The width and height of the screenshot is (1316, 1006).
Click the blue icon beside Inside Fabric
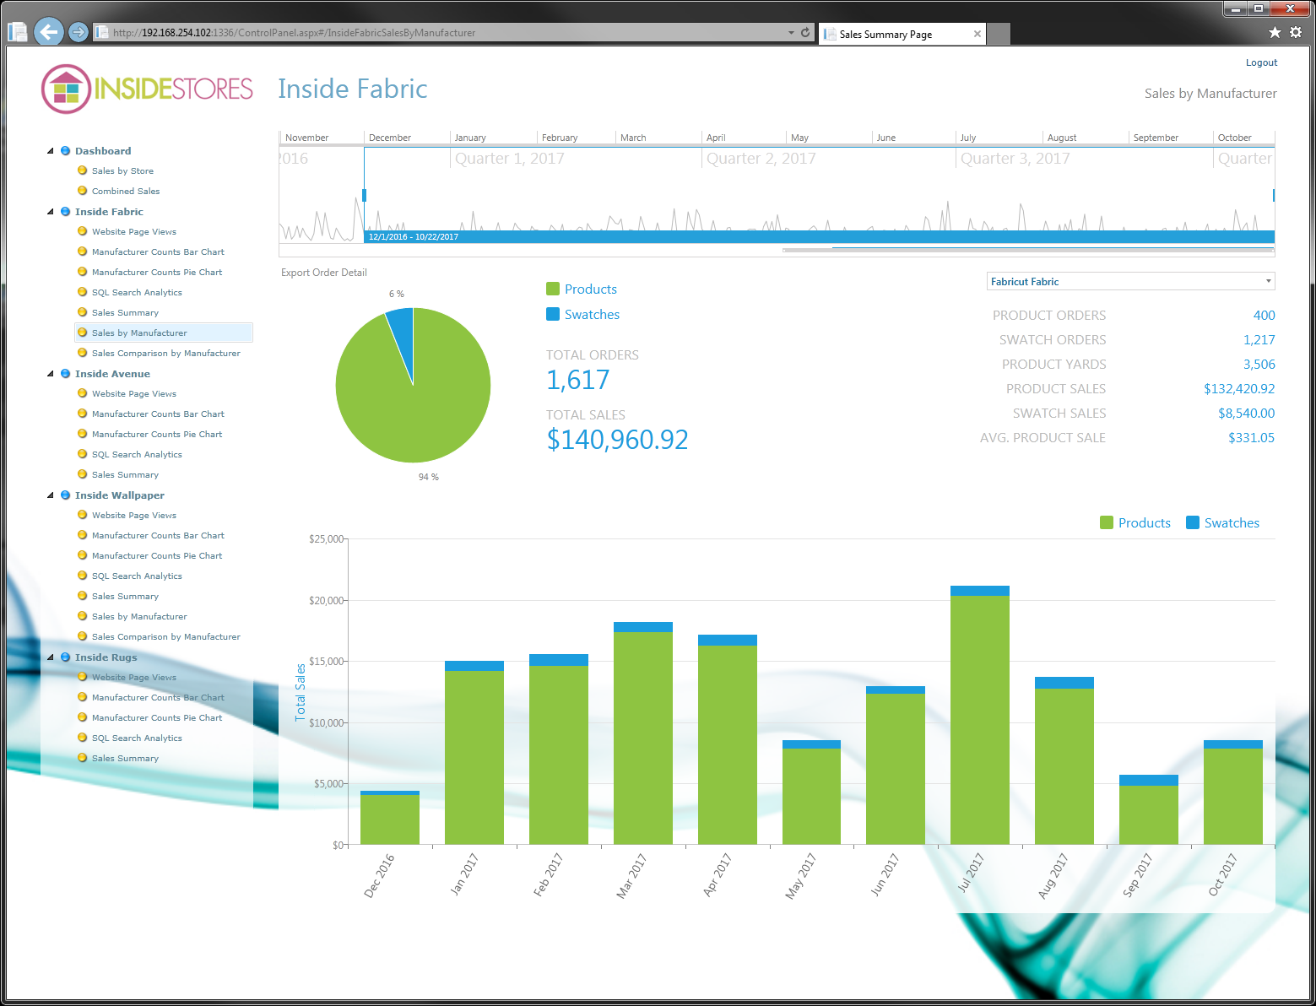(65, 212)
